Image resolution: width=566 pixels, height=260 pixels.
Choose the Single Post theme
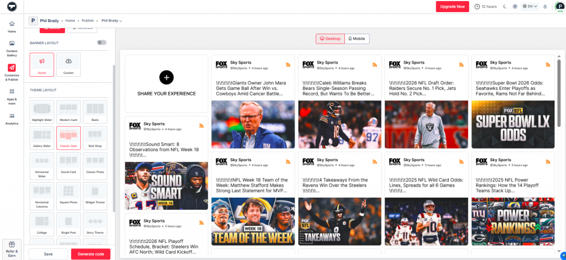[x=69, y=224]
